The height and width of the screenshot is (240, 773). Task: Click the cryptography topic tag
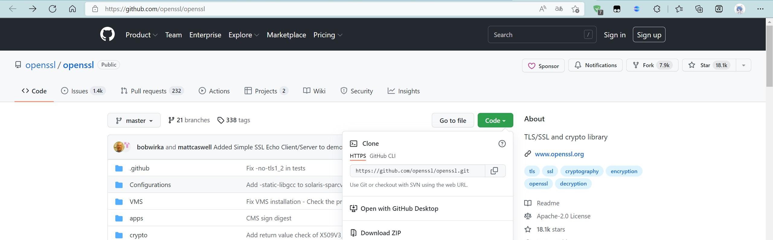(582, 171)
